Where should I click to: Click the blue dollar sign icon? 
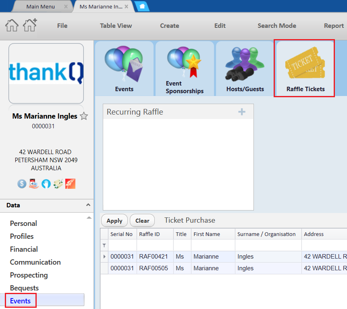pos(22,184)
